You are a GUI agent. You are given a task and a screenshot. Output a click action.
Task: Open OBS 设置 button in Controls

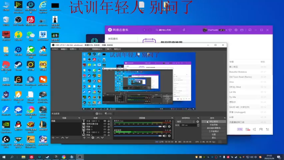pyautogui.click(x=214, y=135)
